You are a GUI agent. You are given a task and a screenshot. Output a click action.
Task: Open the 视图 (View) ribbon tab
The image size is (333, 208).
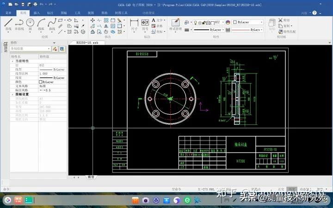(91, 13)
